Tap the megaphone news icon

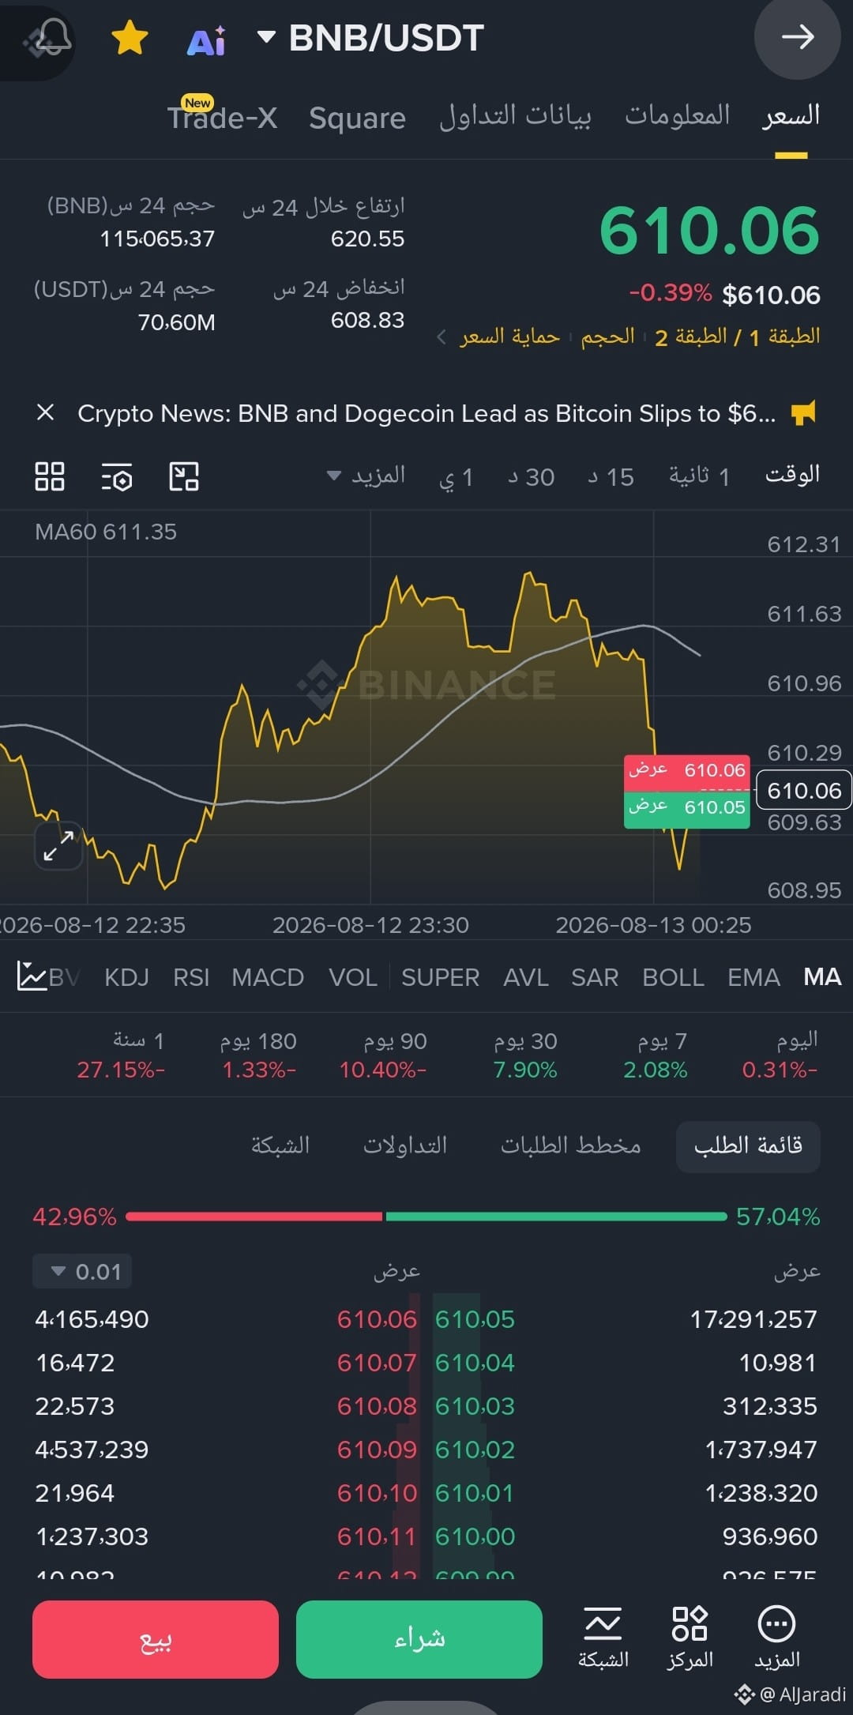click(x=803, y=412)
